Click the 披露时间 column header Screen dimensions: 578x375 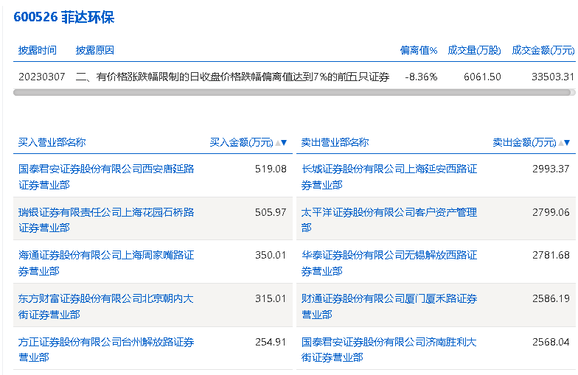pos(37,50)
